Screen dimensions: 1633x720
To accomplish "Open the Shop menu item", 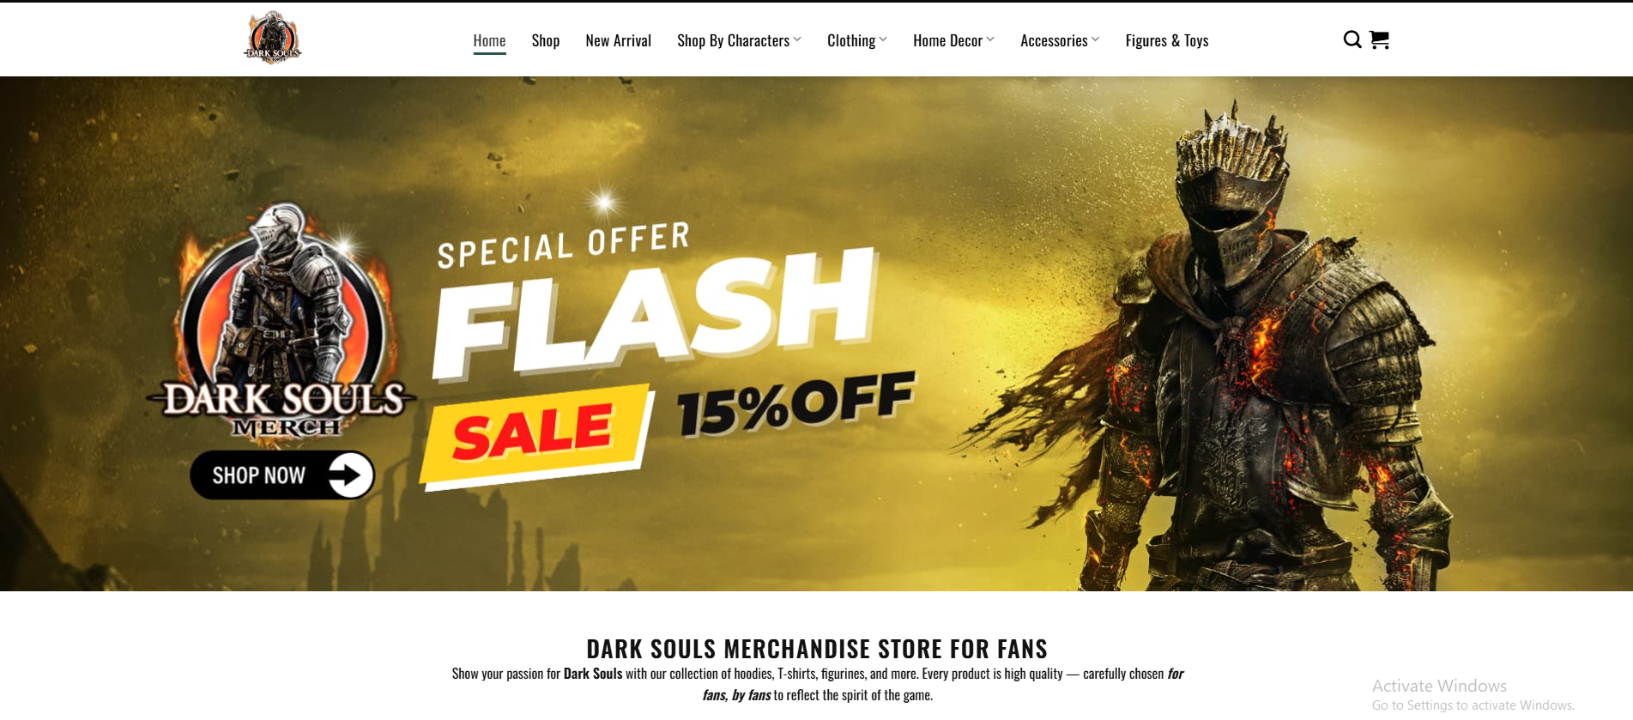I will (545, 40).
